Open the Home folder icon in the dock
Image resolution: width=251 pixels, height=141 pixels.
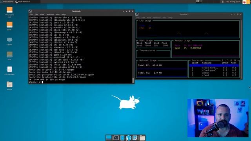[x=142, y=137]
